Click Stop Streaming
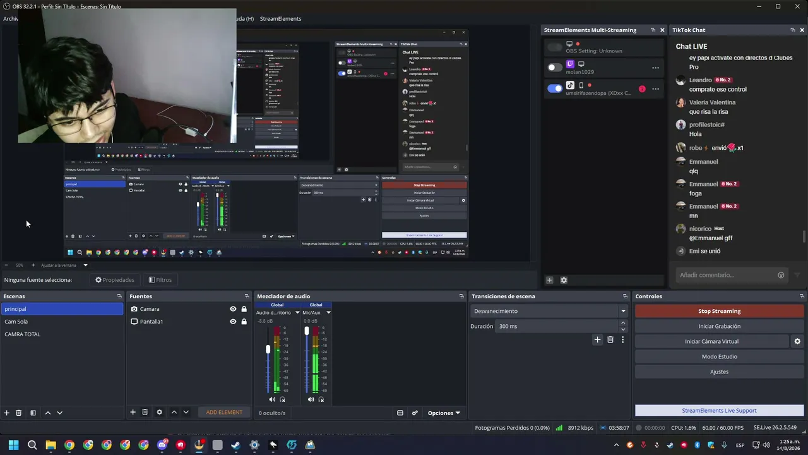The height and width of the screenshot is (455, 808). click(719, 311)
